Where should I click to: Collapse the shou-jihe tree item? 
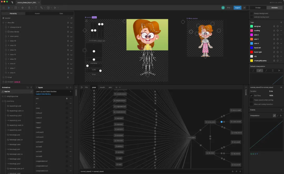pyautogui.click(x=3, y=23)
